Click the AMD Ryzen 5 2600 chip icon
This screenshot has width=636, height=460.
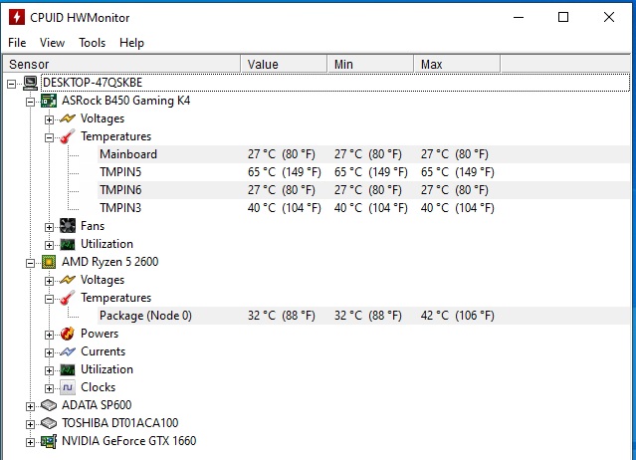[x=49, y=262]
